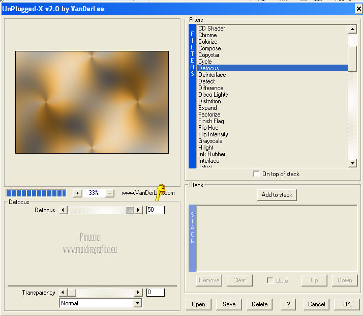
Task: Select the Flip Intensity filter
Action: point(273,134)
